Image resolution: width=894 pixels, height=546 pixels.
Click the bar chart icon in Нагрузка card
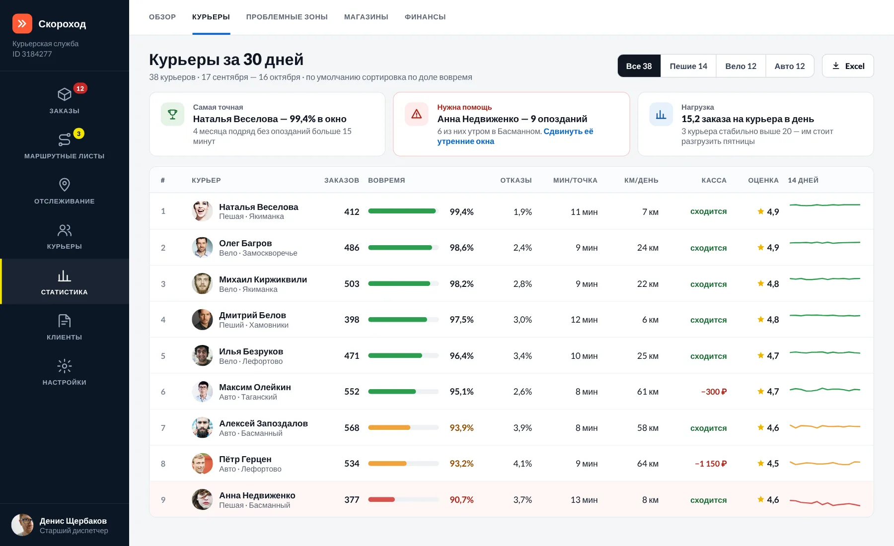(661, 114)
